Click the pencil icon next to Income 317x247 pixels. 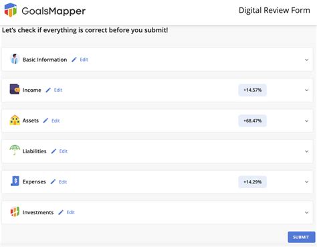click(48, 90)
